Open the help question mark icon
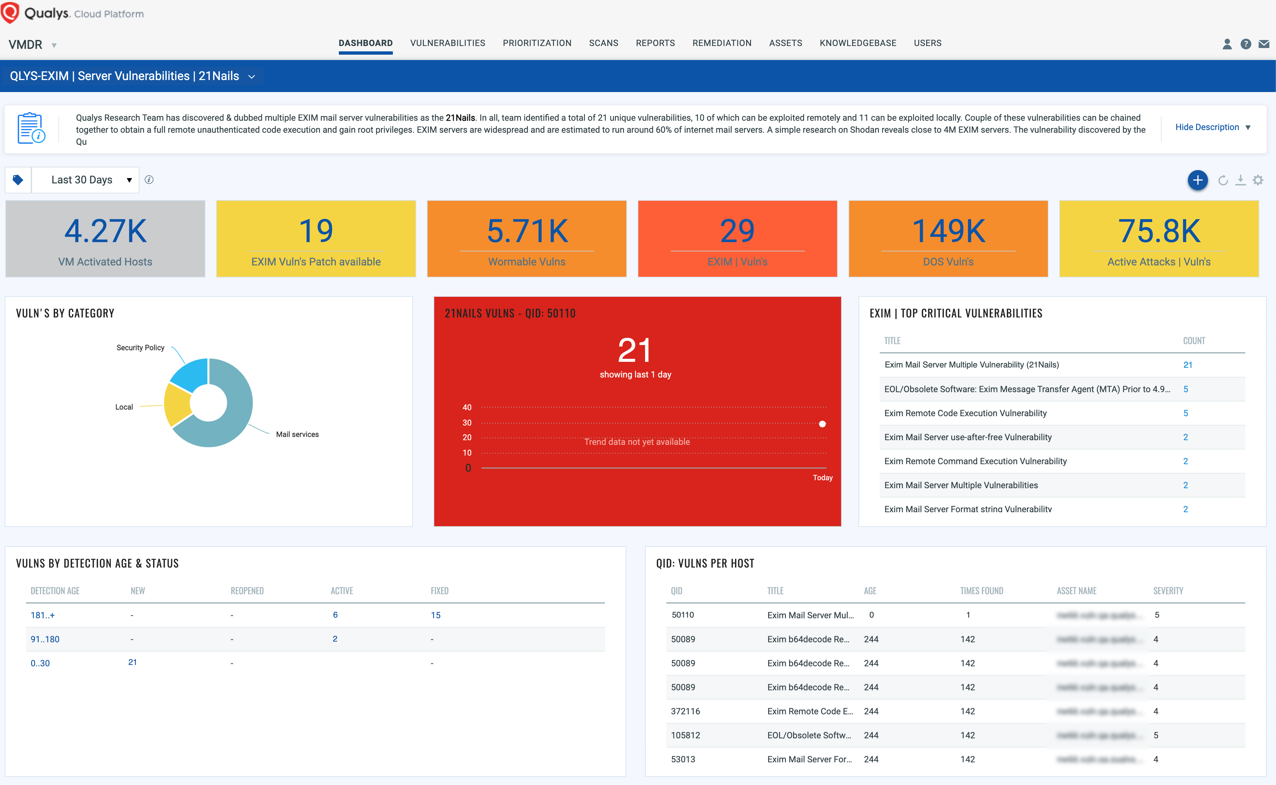1276x785 pixels. click(x=1245, y=44)
